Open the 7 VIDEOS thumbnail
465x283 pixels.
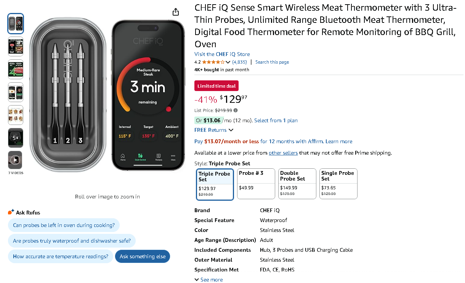tap(15, 160)
